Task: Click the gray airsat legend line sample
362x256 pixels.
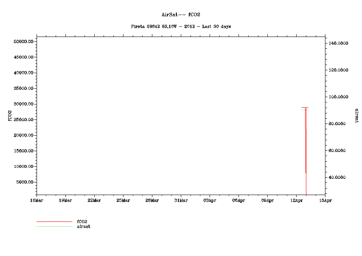Action: (x=54, y=226)
